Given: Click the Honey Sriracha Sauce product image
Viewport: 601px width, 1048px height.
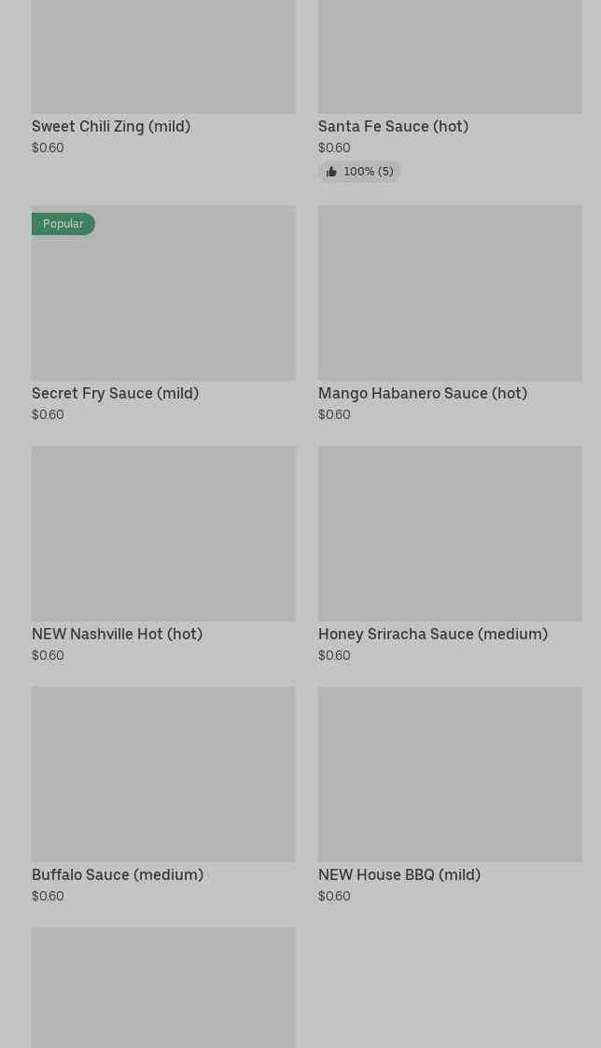Looking at the screenshot, I should (x=450, y=534).
